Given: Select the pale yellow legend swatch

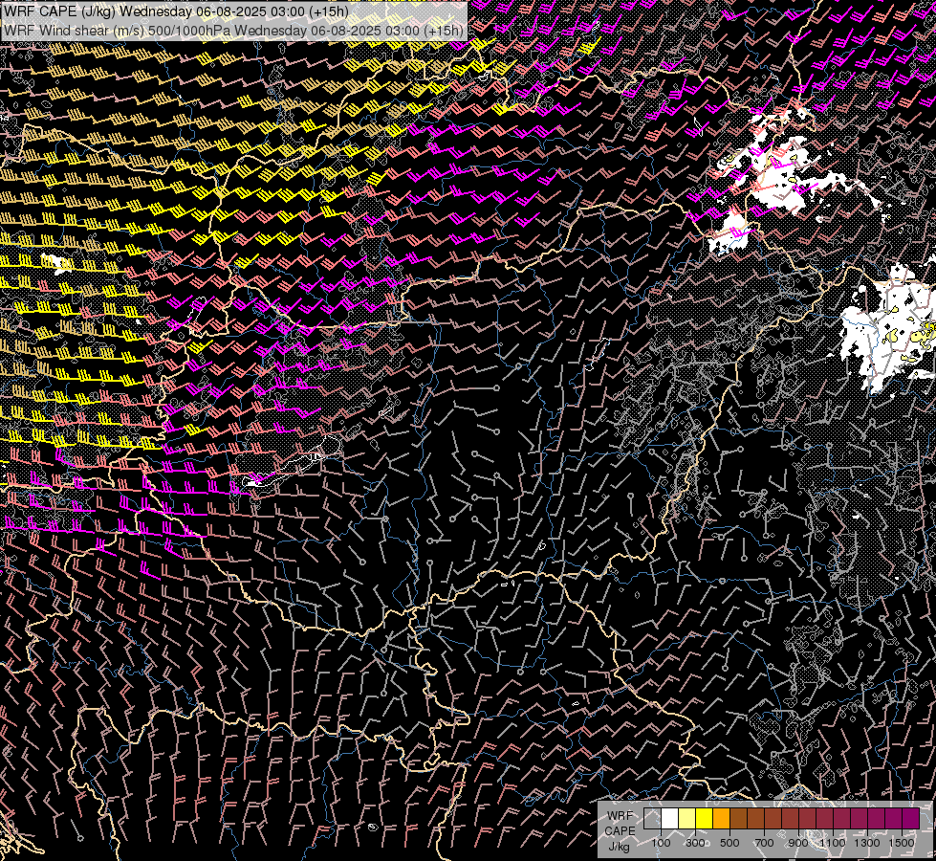Looking at the screenshot, I should (x=687, y=819).
